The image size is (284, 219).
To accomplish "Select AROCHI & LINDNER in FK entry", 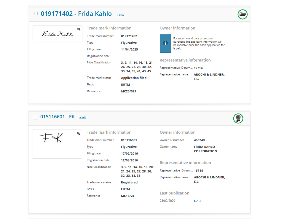I will coord(209,180).
